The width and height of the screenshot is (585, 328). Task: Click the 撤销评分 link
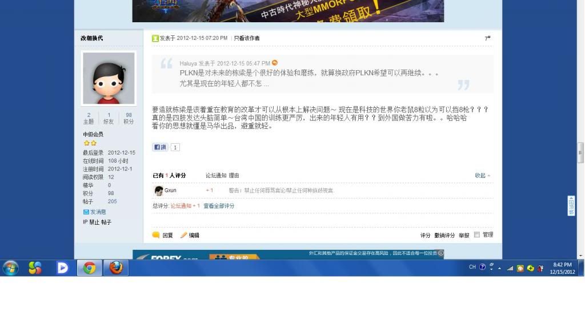[444, 235]
